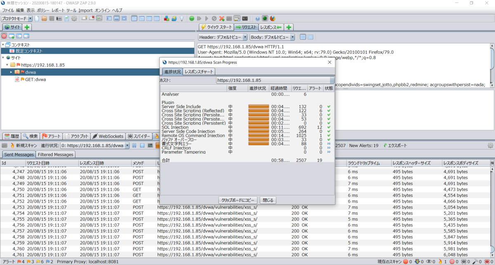Click the Open Session folder icon

pyautogui.click(x=44, y=19)
